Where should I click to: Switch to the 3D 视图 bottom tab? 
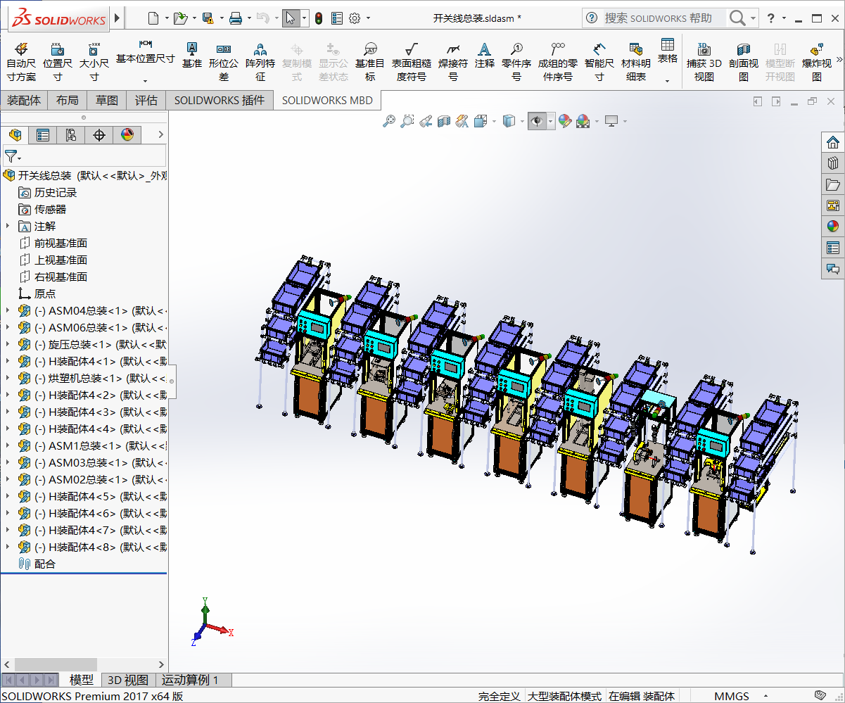pos(128,680)
